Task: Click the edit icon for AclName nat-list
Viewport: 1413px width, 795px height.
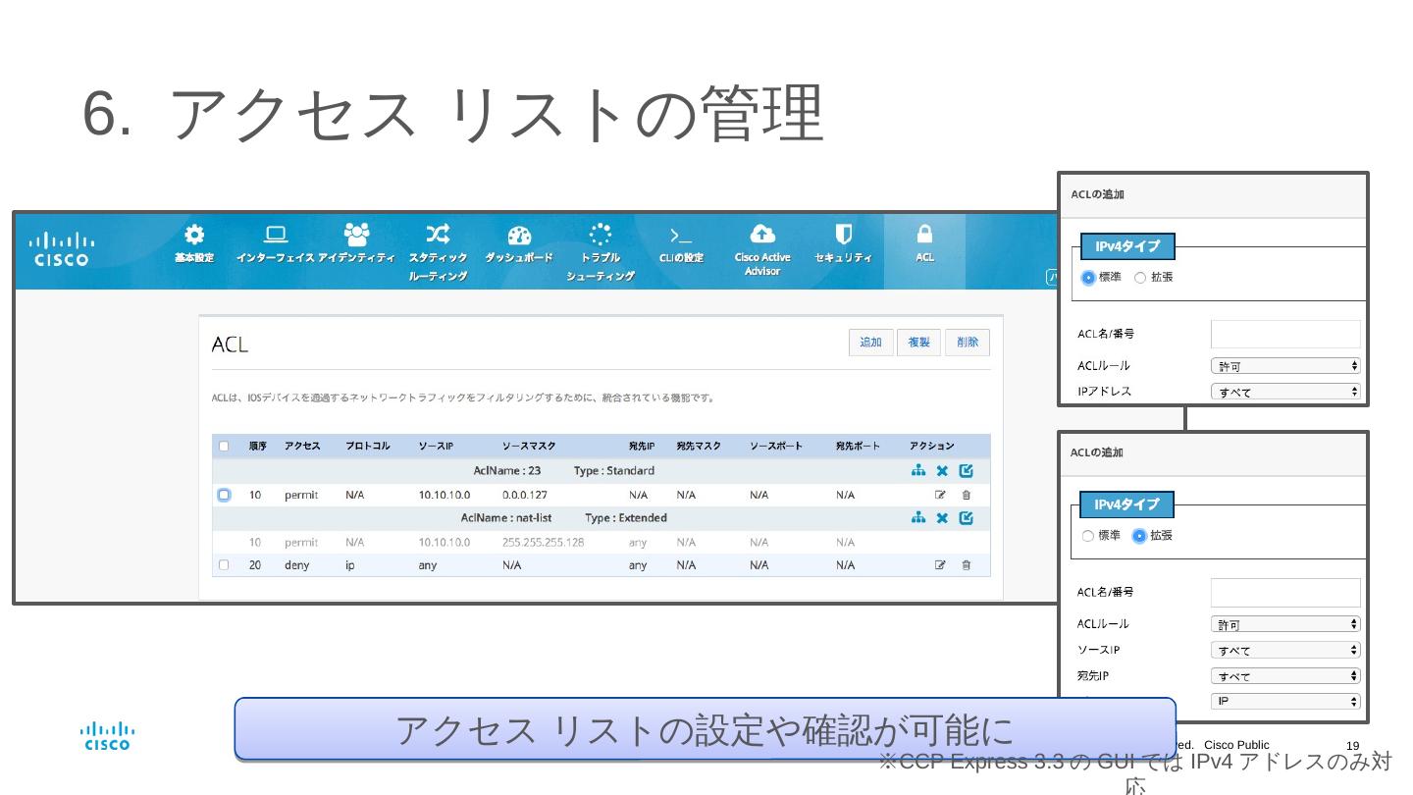Action: (x=967, y=518)
